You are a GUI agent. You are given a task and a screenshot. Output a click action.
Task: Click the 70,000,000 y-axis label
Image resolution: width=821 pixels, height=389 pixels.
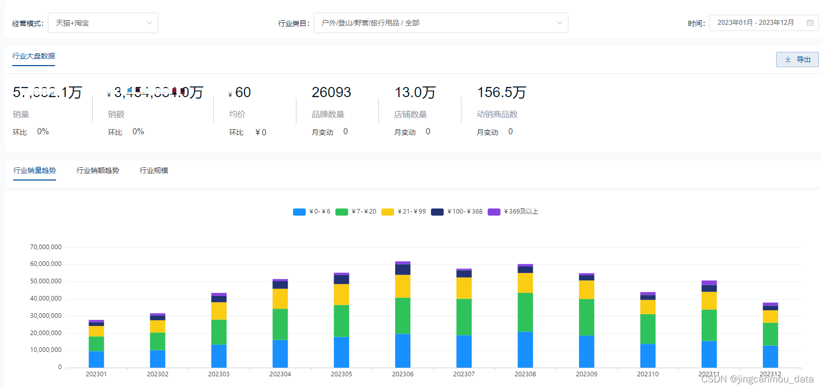pos(46,247)
